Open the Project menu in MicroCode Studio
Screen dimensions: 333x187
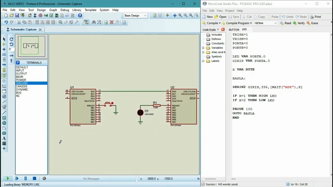tap(230, 11)
